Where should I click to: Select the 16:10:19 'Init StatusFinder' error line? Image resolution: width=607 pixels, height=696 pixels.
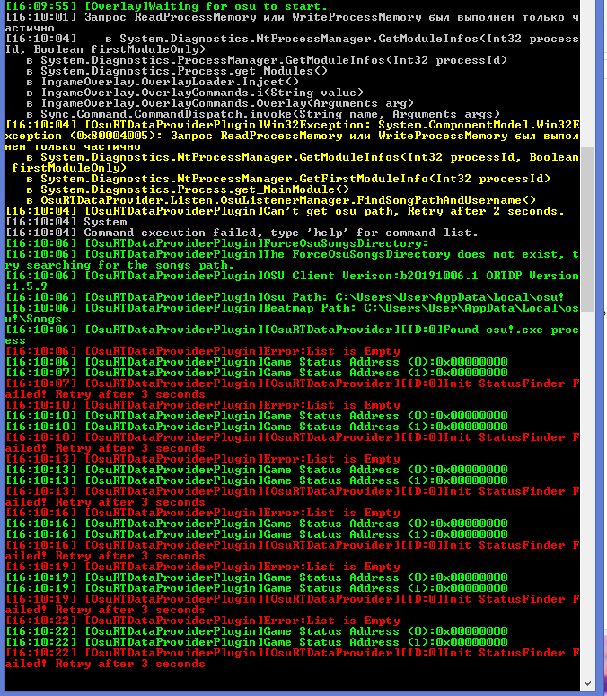292,604
